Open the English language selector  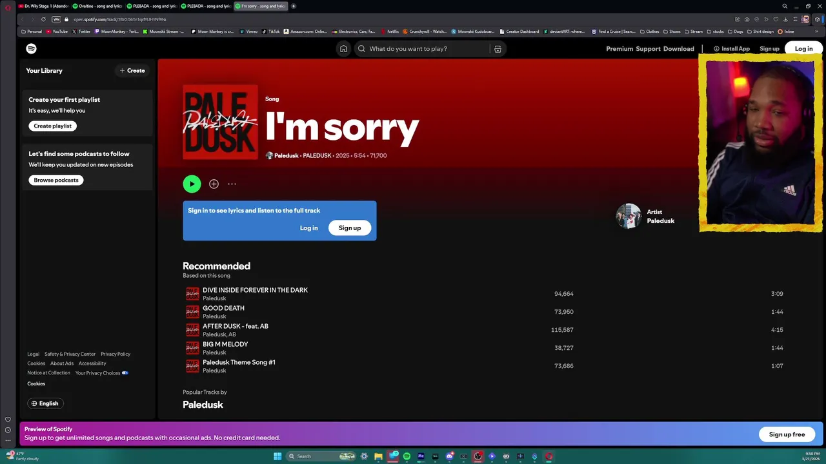pyautogui.click(x=45, y=403)
